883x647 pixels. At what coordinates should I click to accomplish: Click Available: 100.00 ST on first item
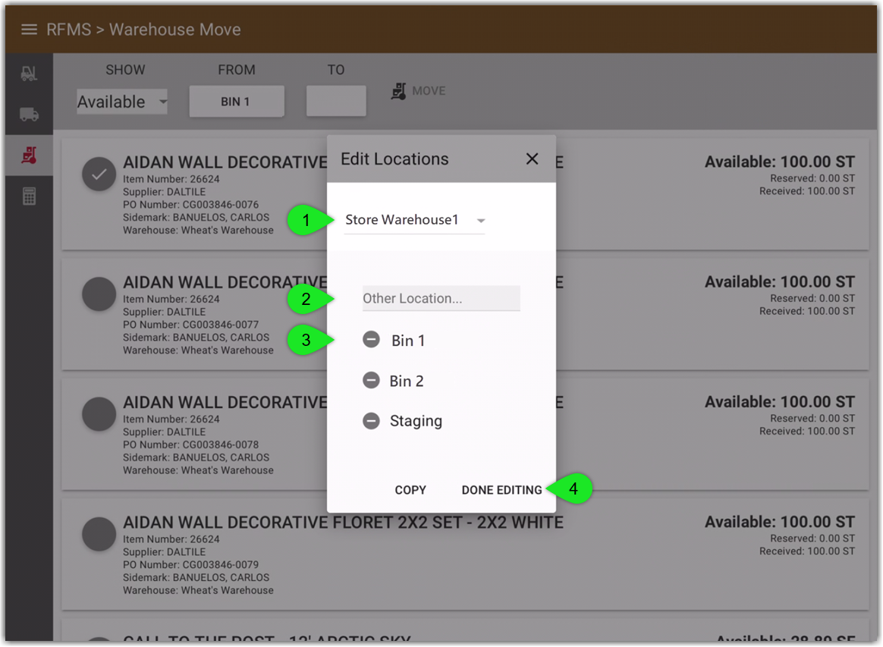point(780,162)
